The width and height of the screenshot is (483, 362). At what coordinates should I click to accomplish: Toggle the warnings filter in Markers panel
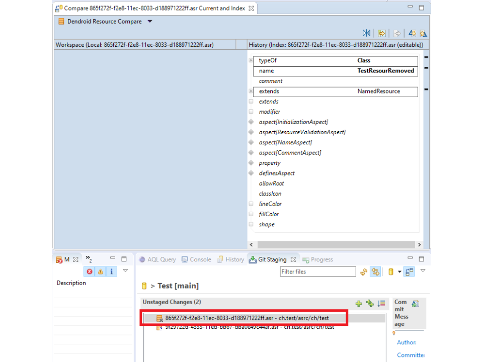pos(101,271)
